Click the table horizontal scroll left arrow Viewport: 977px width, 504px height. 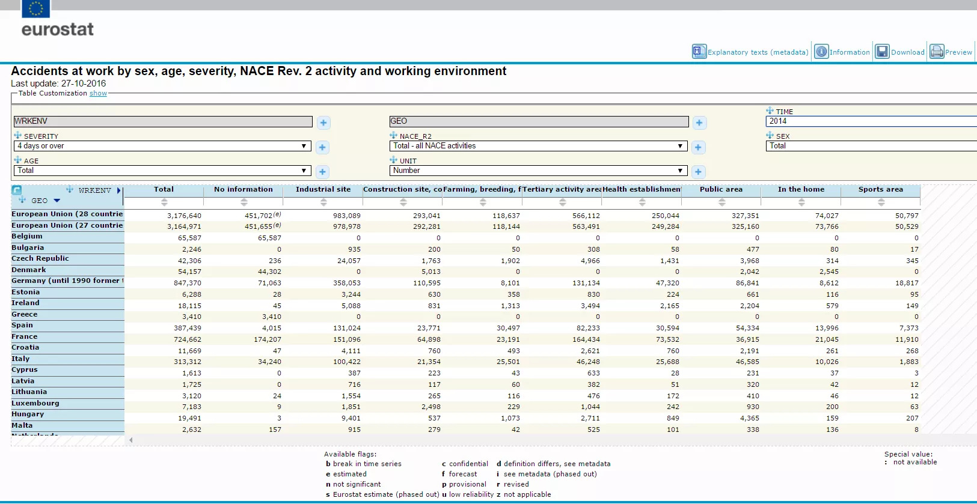(130, 440)
